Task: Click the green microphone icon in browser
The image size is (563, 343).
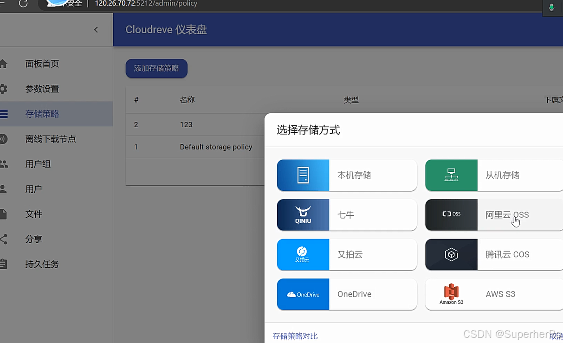Action: coord(551,7)
